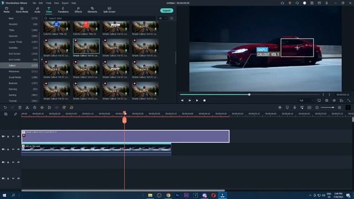The image size is (354, 199).
Task: Mute the car video track
Action: (x=13, y=149)
